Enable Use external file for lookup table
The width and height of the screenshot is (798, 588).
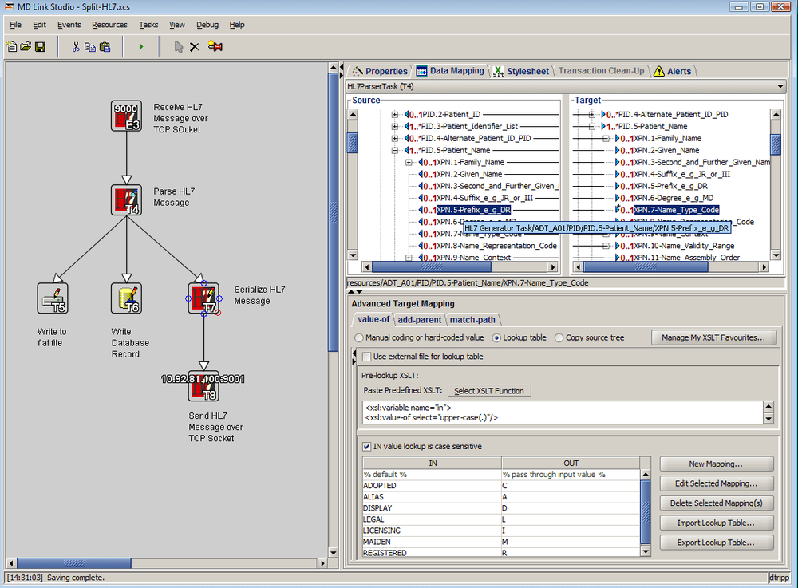pyautogui.click(x=366, y=357)
